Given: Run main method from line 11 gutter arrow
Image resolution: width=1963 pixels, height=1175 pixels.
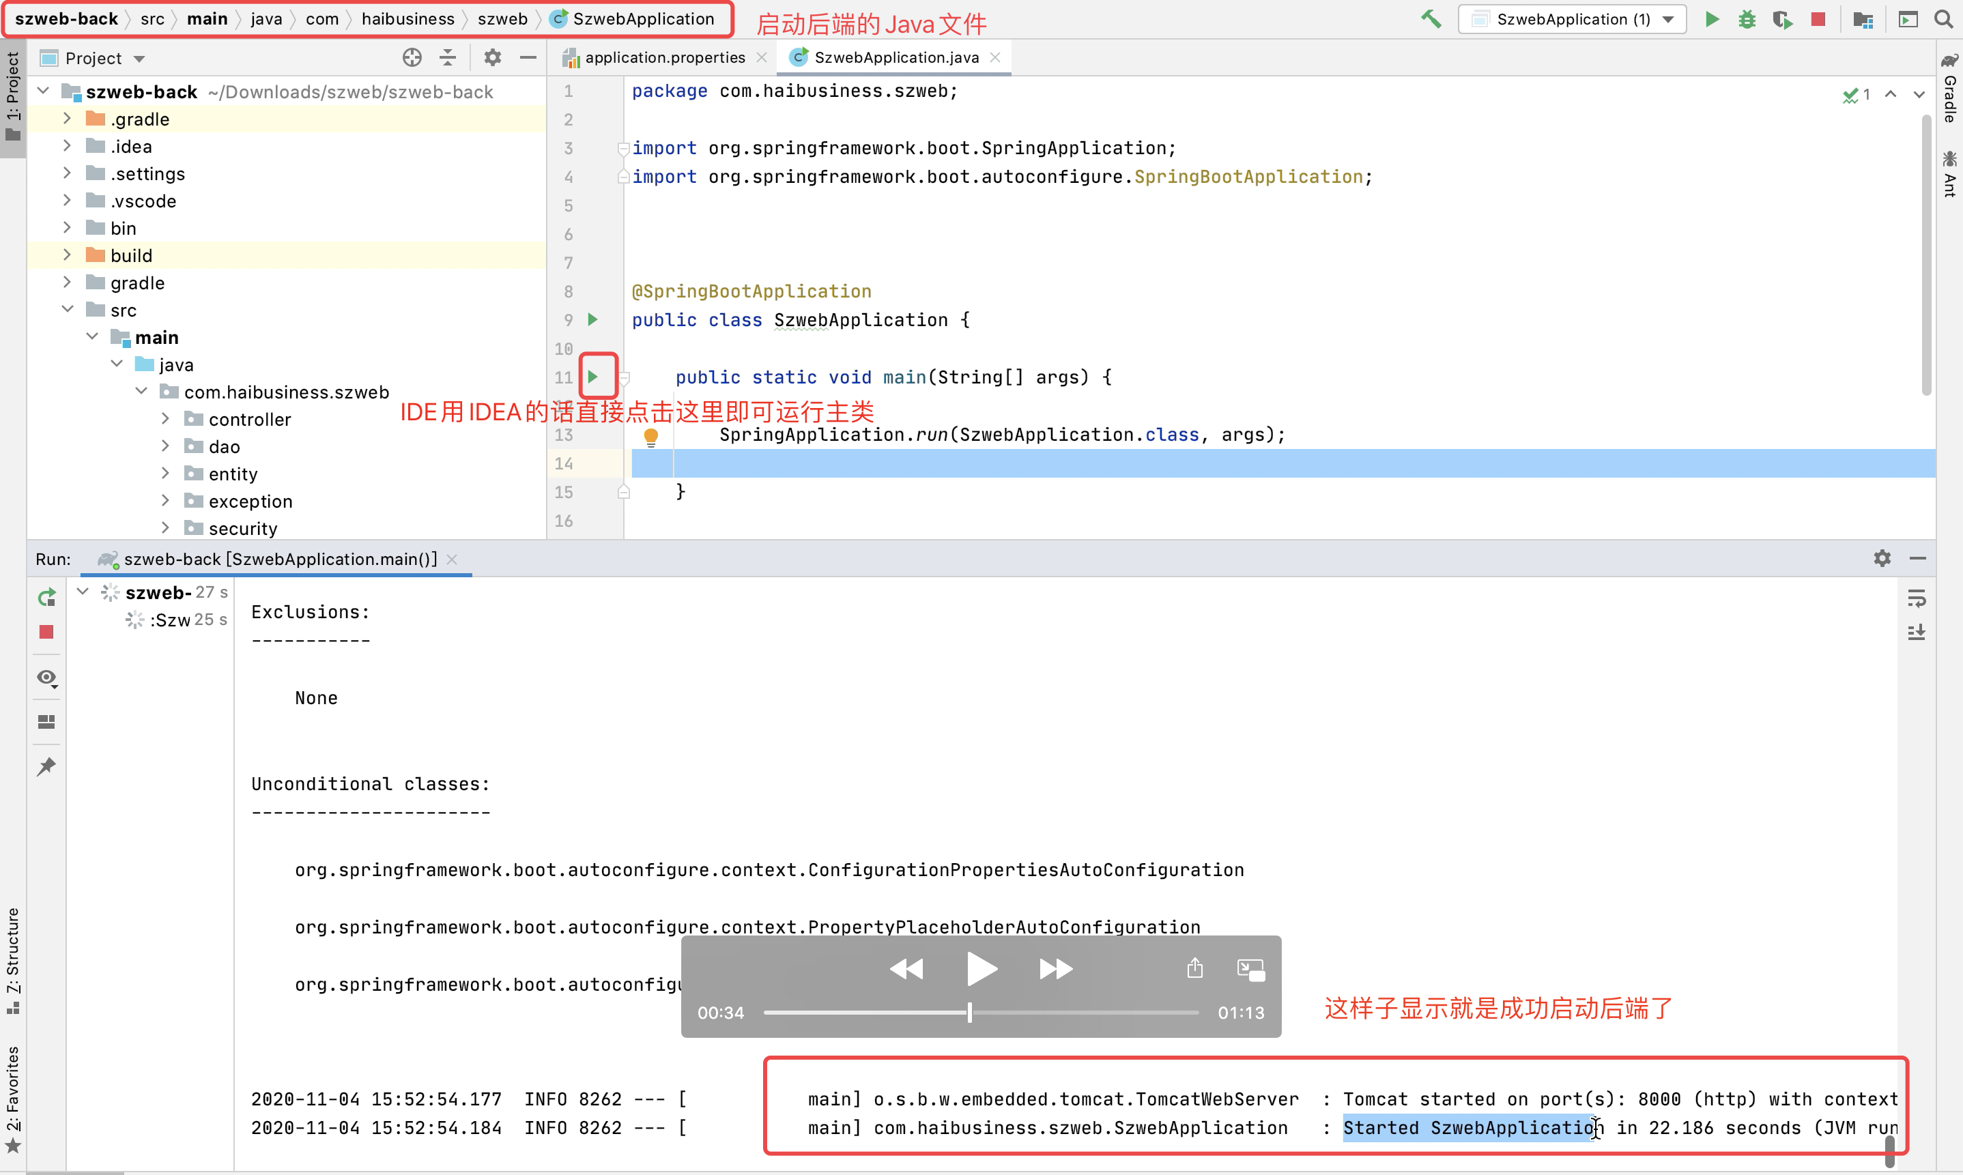Looking at the screenshot, I should click(x=592, y=377).
